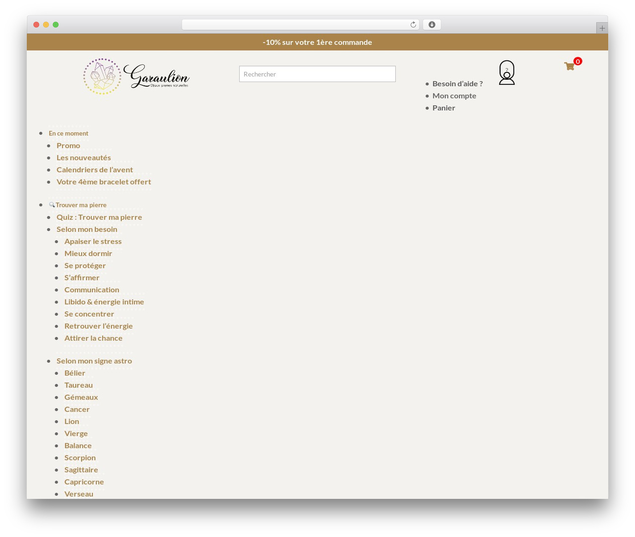Select Selon mon besoin submenu
Image resolution: width=635 pixels, height=537 pixels.
[87, 229]
